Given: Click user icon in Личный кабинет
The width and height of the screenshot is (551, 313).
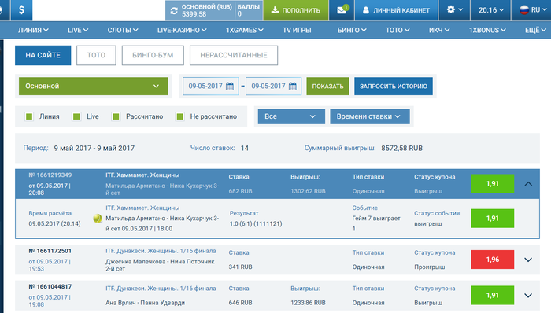Looking at the screenshot, I should [366, 10].
